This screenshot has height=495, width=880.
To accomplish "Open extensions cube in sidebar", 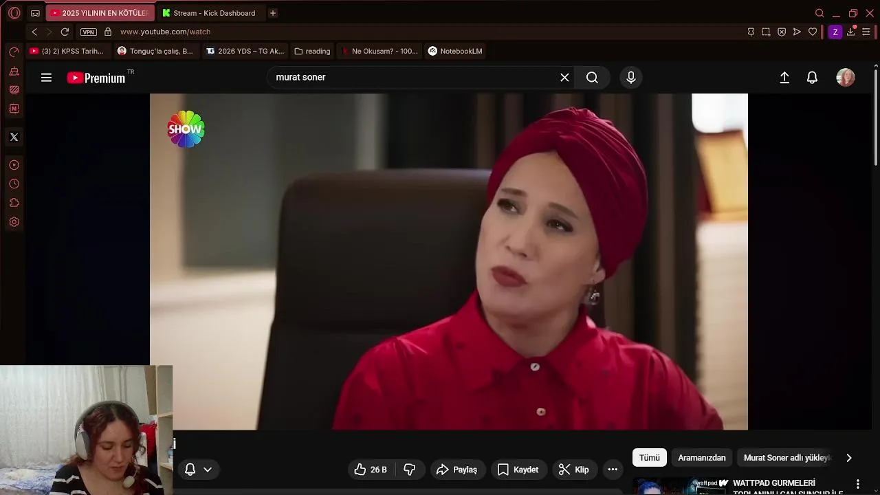I will tap(14, 203).
